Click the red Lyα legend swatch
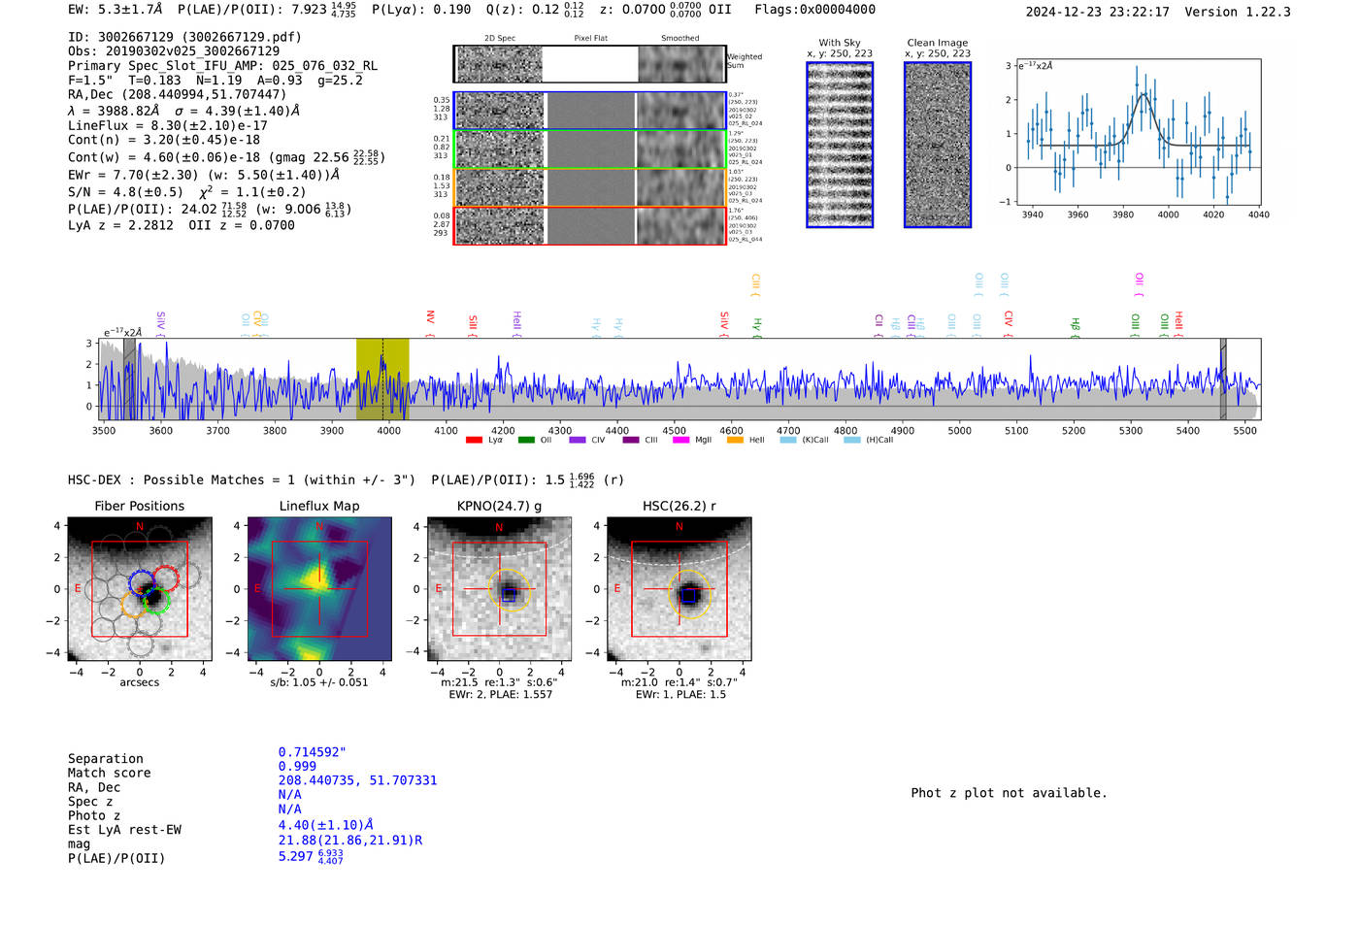Image resolution: width=1359 pixels, height=925 pixels. [474, 441]
